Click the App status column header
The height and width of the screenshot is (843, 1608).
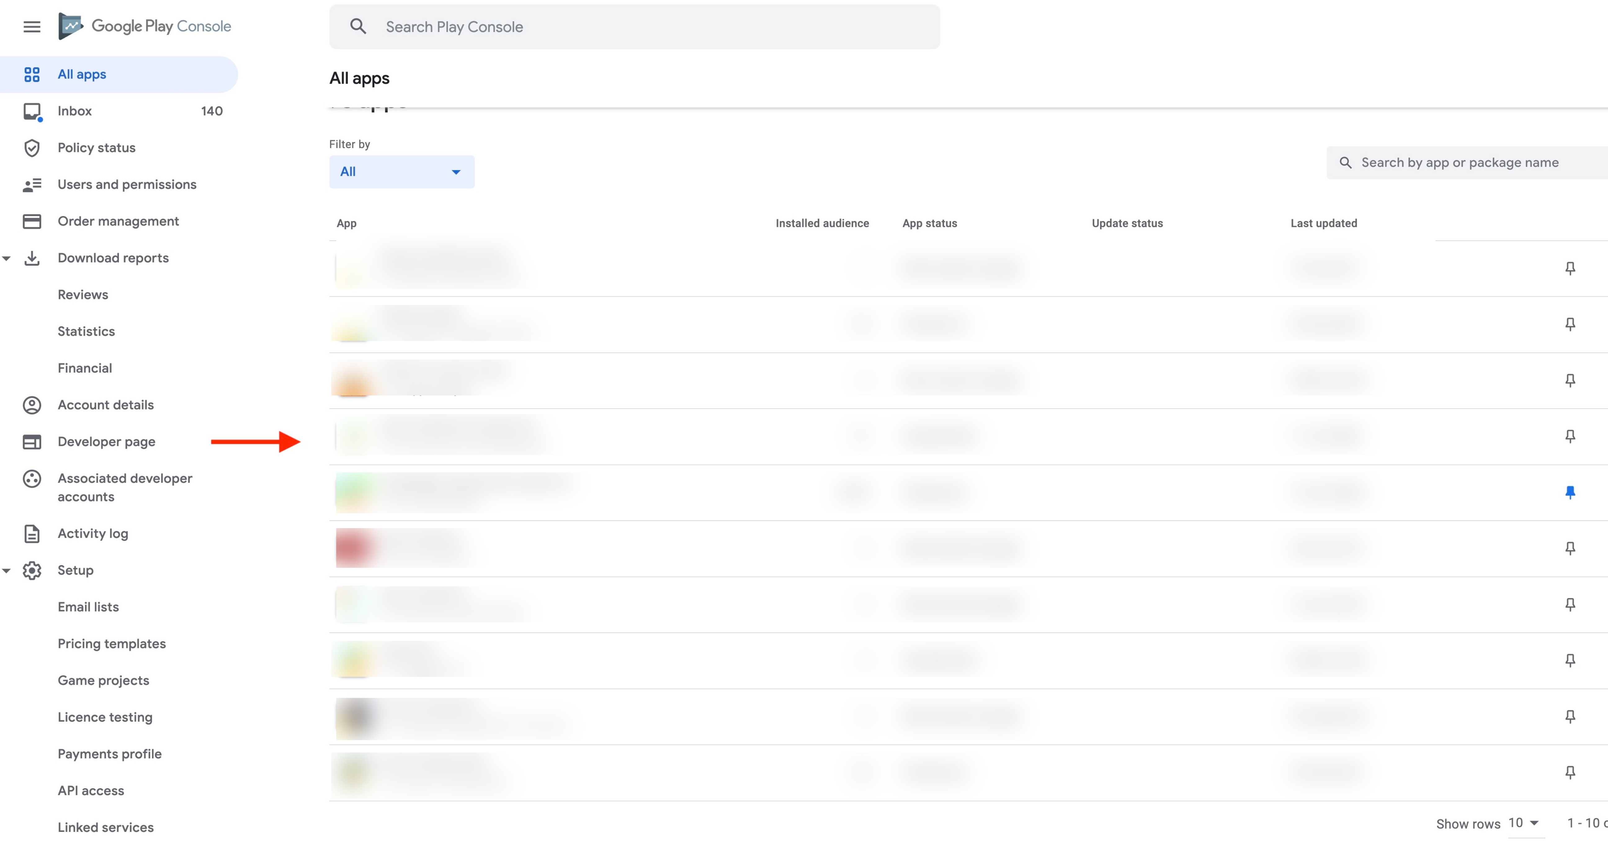point(929,223)
